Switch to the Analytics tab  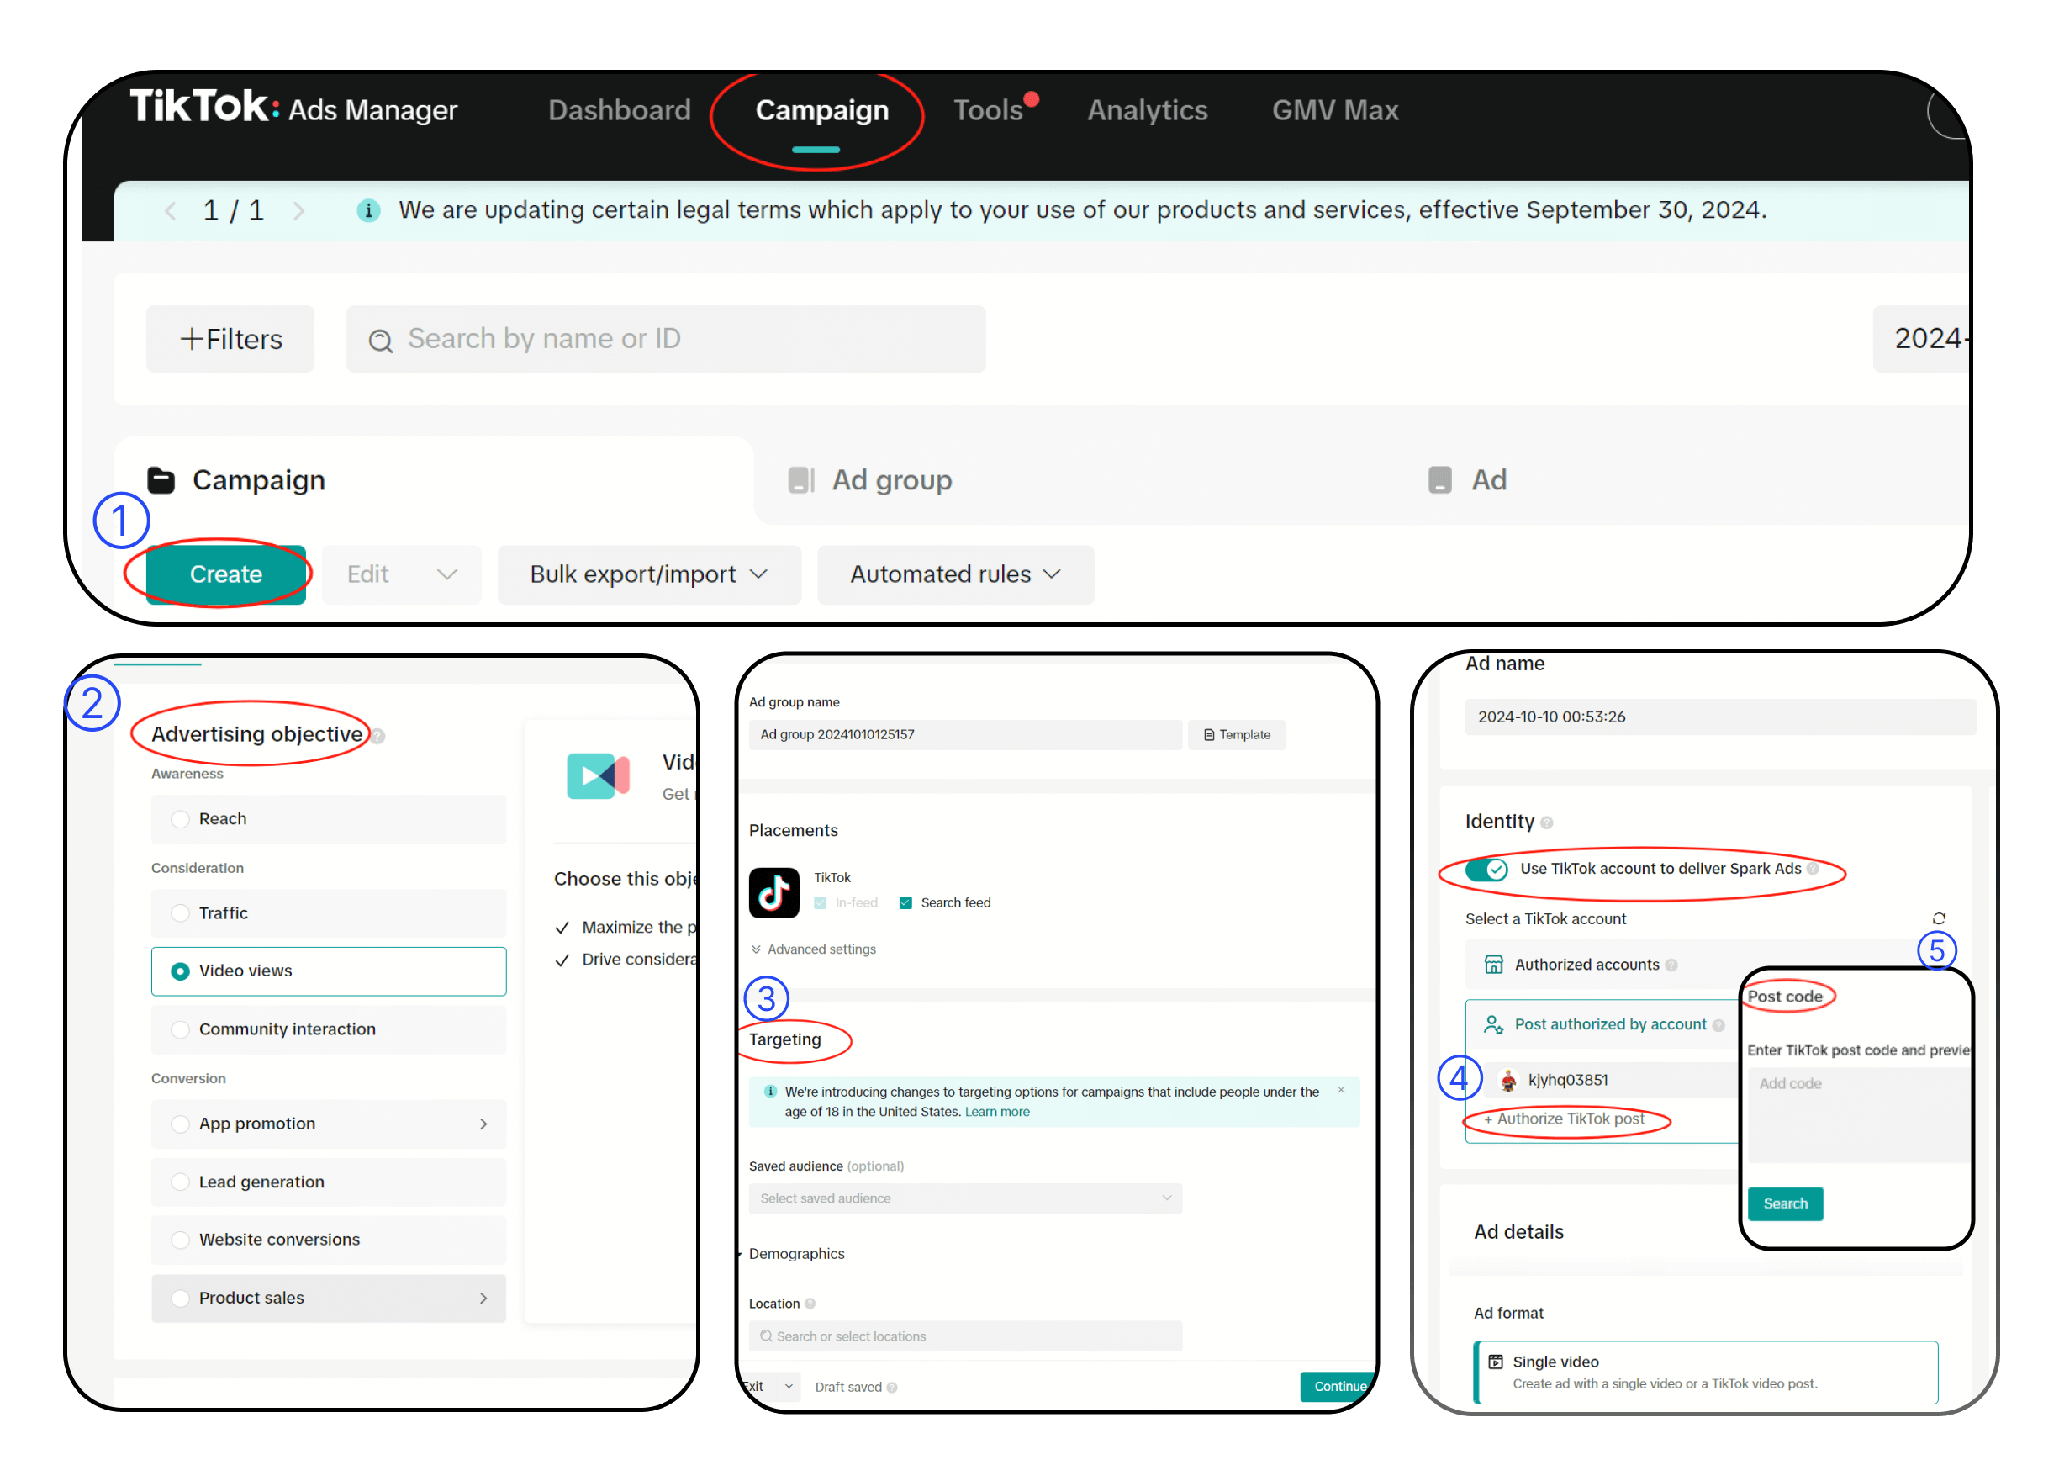1147,110
